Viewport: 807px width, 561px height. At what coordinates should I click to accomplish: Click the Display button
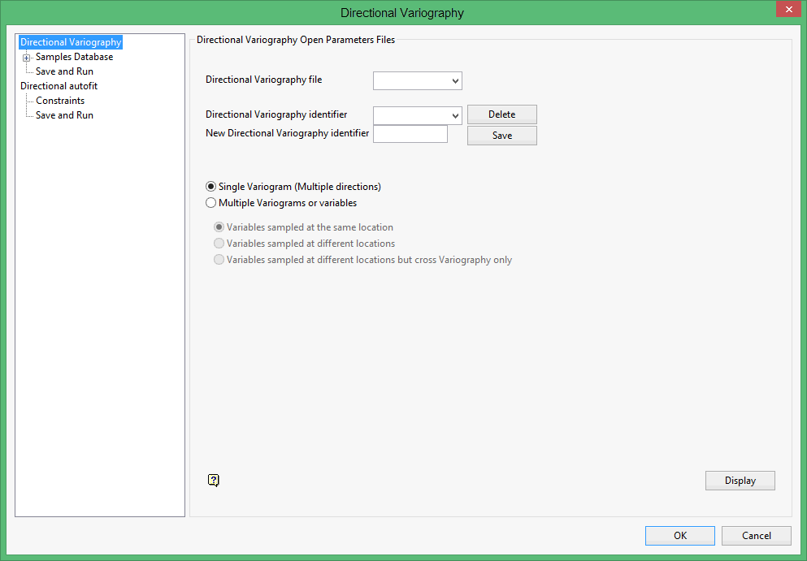740,481
